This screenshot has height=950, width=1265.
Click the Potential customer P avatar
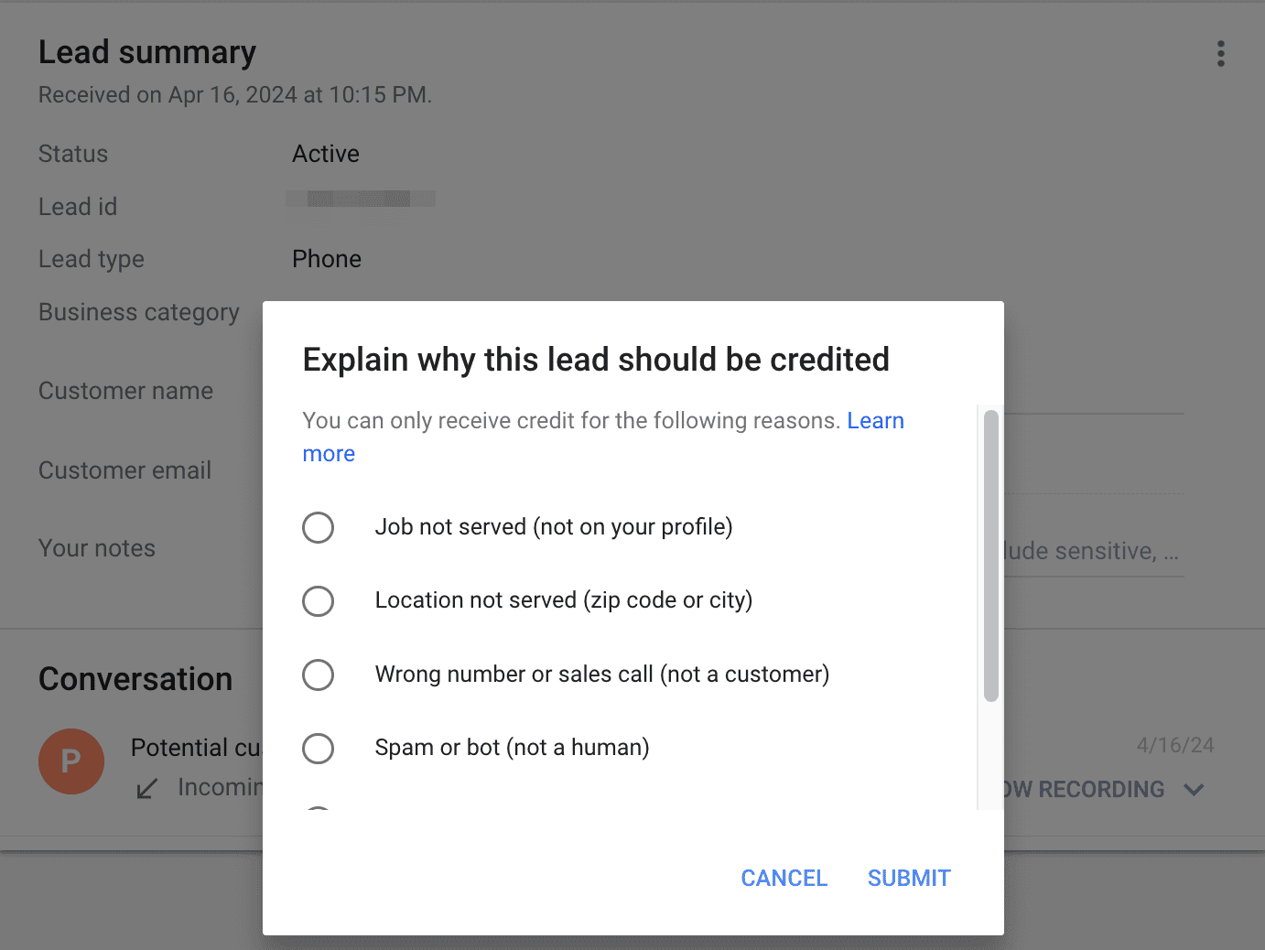(x=71, y=761)
